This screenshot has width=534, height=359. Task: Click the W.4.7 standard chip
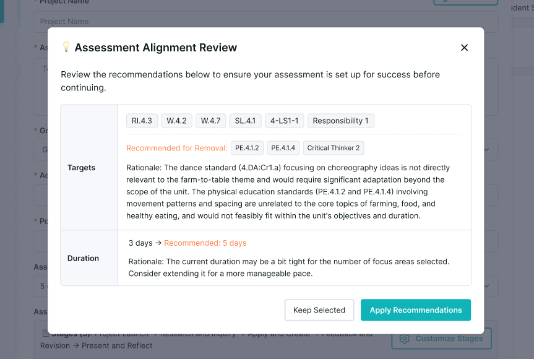point(210,121)
